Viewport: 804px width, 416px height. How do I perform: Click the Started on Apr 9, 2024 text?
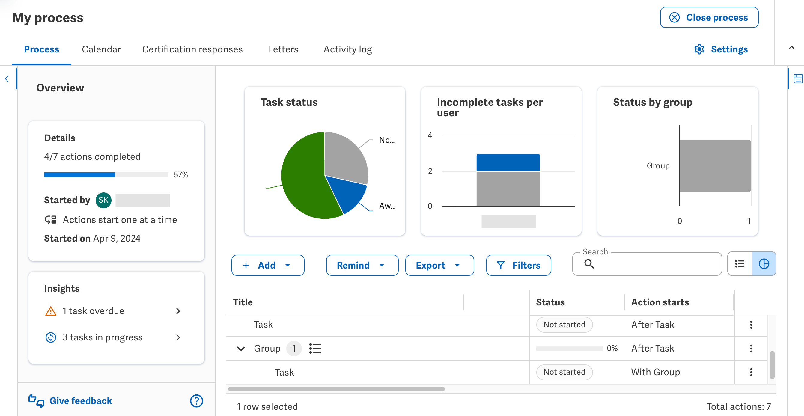[x=92, y=239]
